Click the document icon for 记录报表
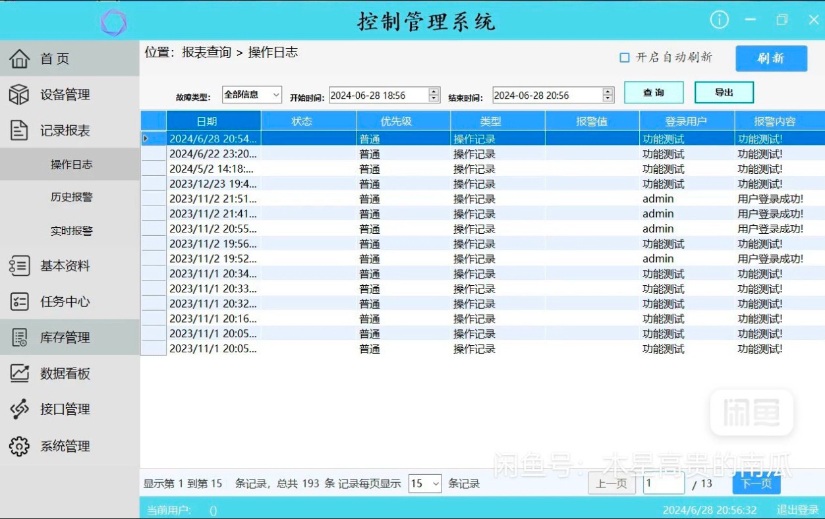The width and height of the screenshot is (825, 519). pos(19,130)
